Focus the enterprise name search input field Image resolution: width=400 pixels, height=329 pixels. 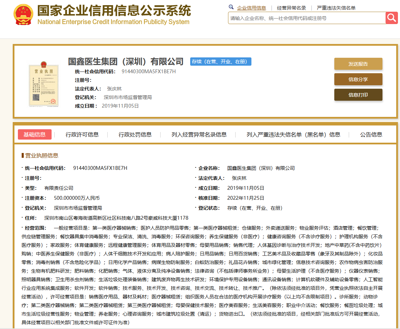point(307,18)
